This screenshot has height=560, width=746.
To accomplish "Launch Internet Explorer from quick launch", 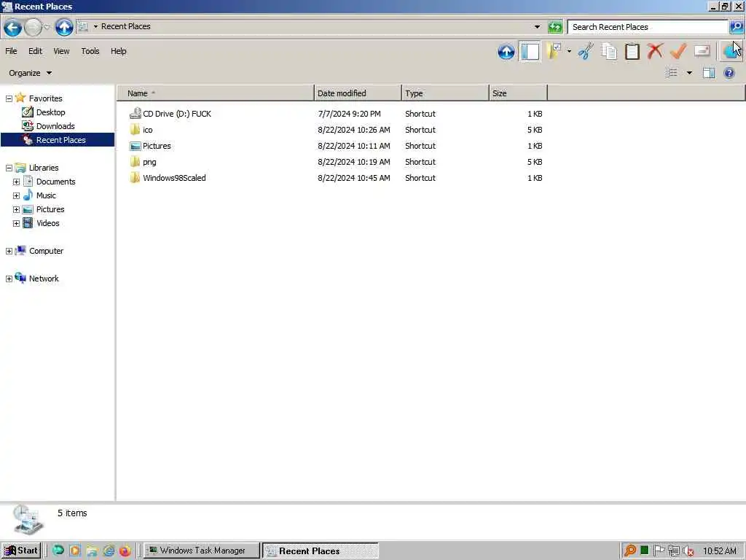I will click(x=109, y=551).
